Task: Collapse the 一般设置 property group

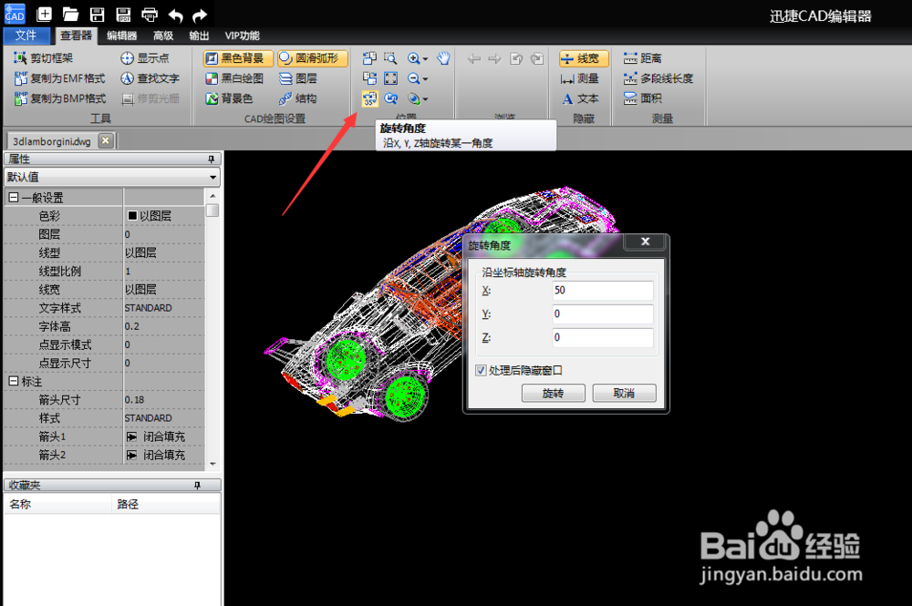Action: (11, 197)
